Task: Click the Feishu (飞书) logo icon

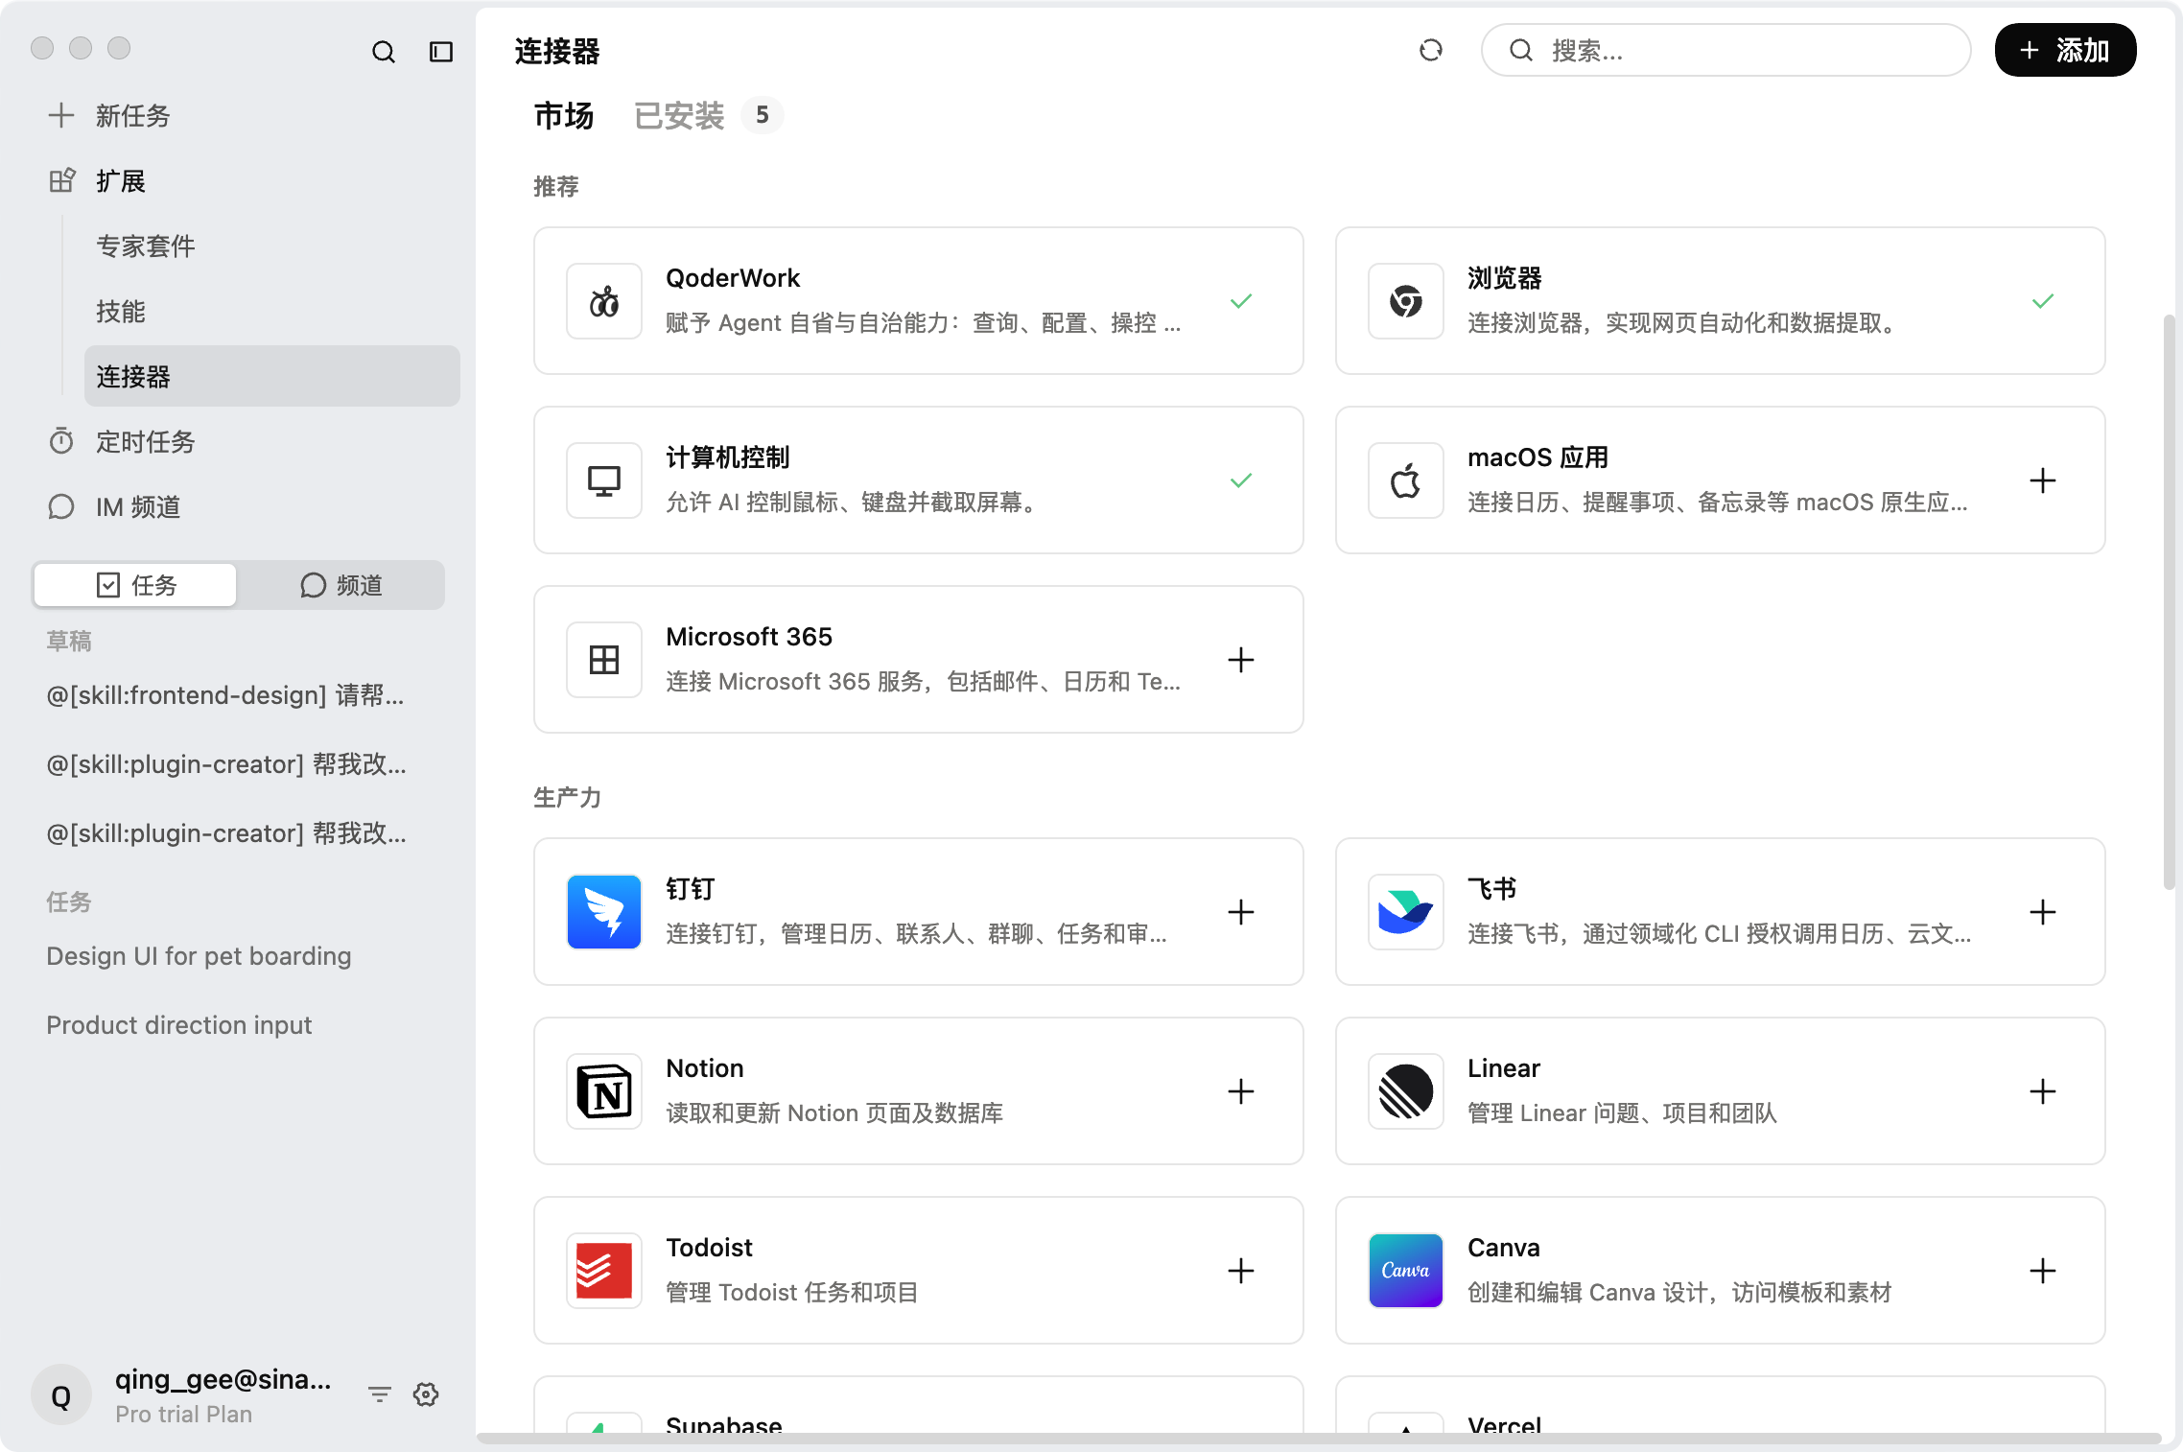Action: tap(1405, 912)
